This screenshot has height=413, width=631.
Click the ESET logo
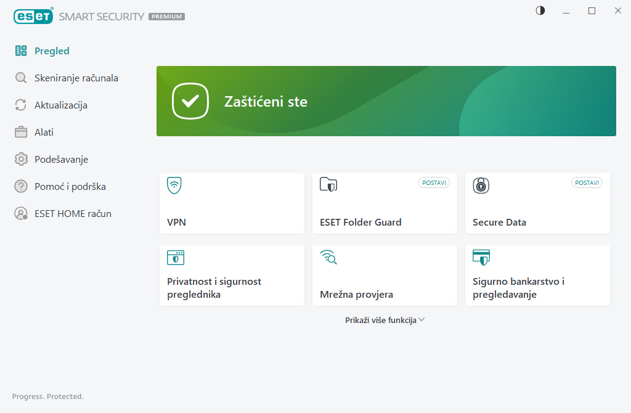point(33,16)
